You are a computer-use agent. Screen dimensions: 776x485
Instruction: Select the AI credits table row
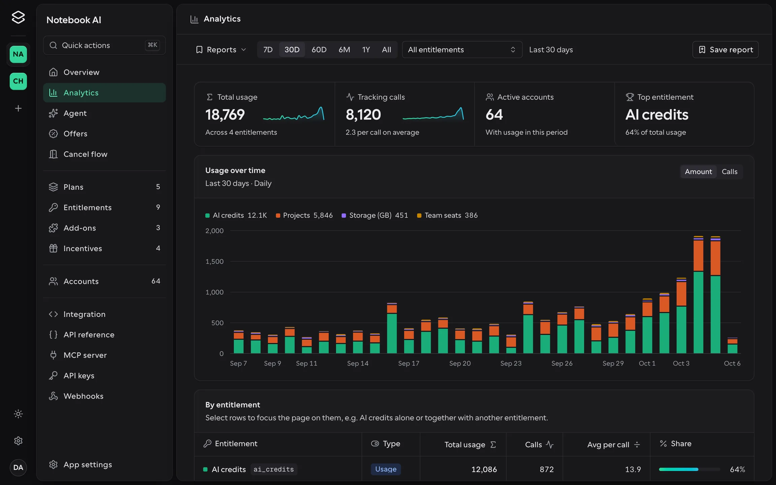coord(474,469)
